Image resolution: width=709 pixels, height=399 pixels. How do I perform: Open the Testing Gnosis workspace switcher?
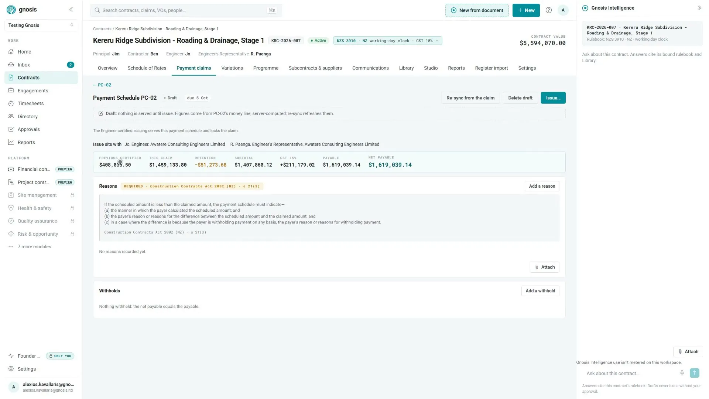click(x=41, y=25)
